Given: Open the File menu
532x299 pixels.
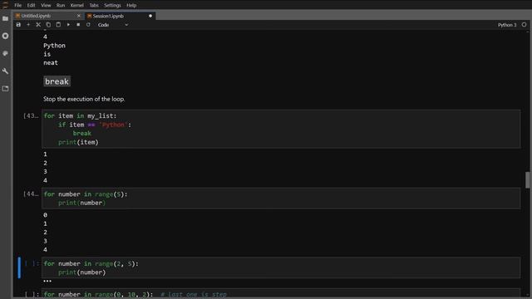Looking at the screenshot, I should (x=18, y=5).
